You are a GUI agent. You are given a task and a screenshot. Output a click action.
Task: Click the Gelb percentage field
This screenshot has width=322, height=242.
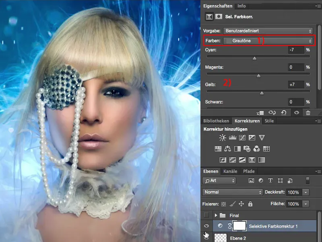click(296, 85)
